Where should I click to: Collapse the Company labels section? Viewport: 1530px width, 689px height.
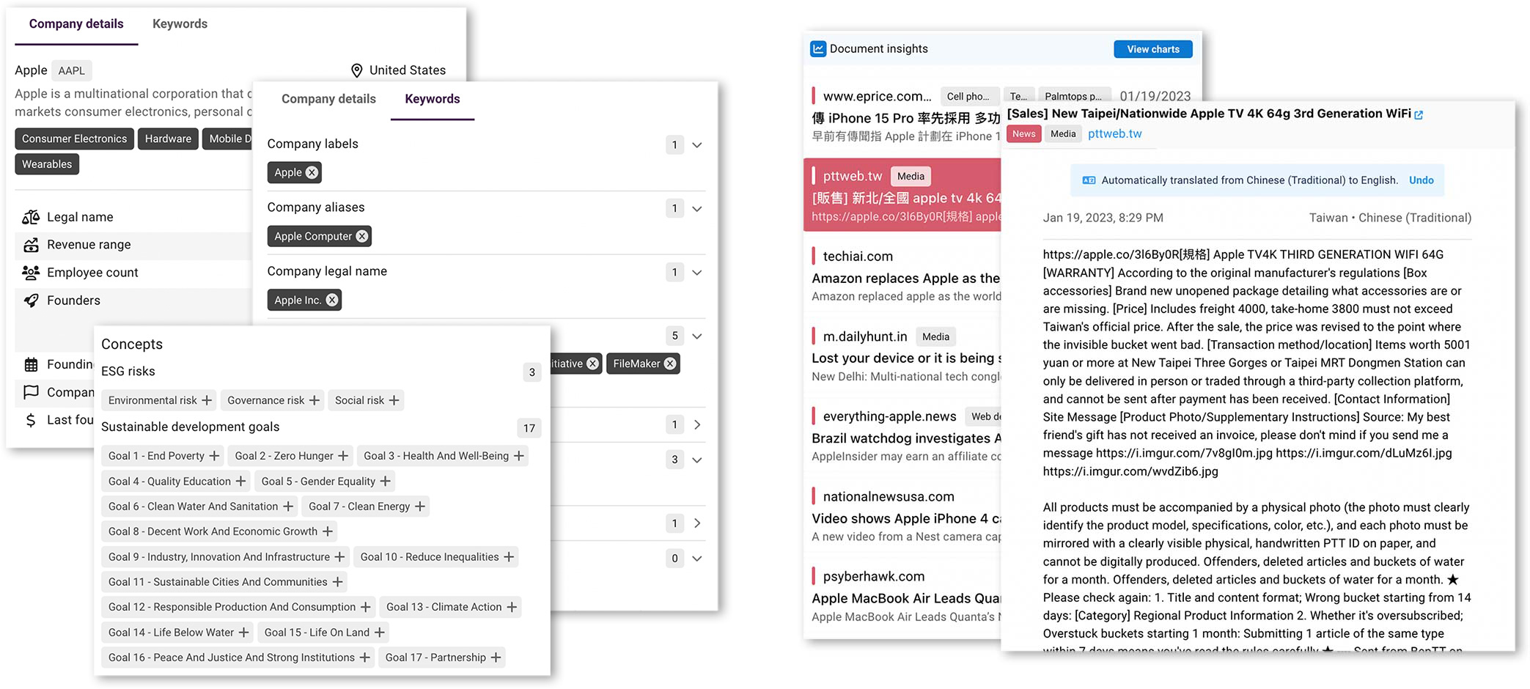[697, 145]
